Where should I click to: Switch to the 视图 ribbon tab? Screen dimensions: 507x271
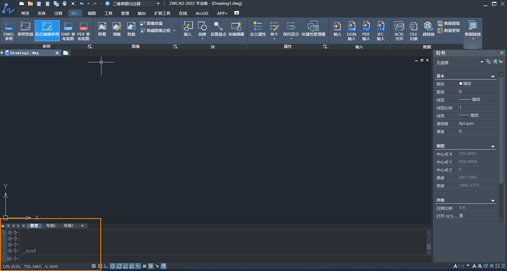pos(92,13)
